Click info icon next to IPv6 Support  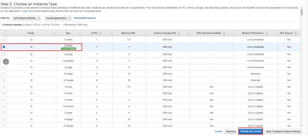coord(295,33)
